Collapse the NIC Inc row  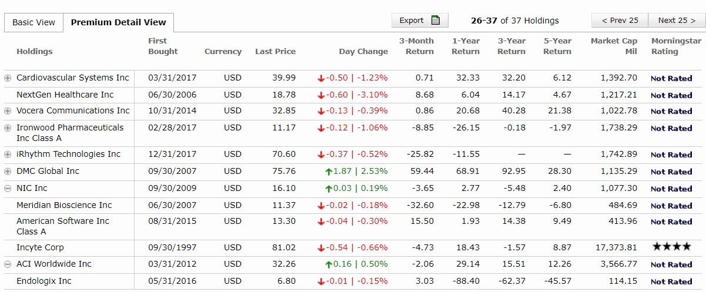coord(8,189)
